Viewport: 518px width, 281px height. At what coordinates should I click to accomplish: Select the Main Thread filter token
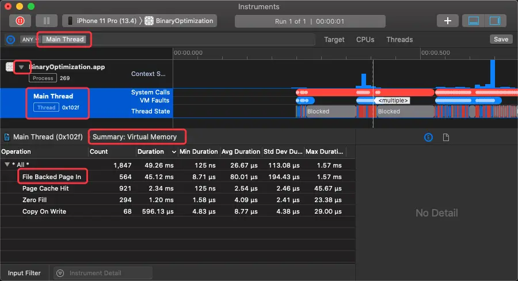pos(64,39)
